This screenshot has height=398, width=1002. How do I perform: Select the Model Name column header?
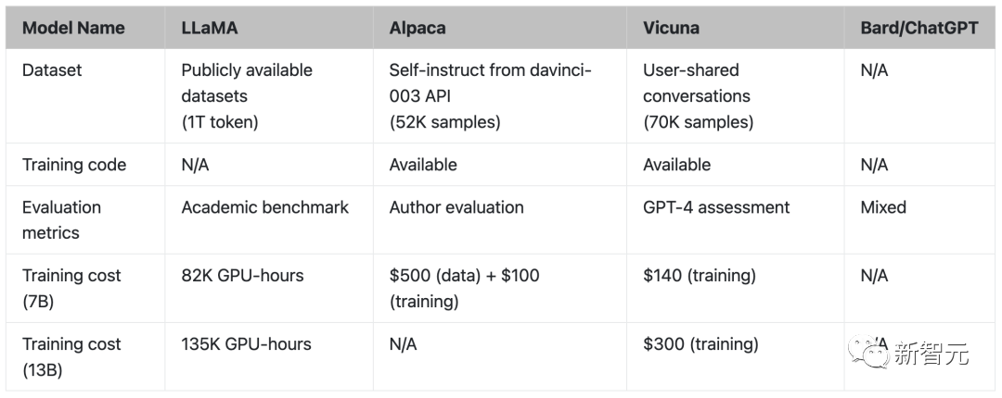click(73, 28)
